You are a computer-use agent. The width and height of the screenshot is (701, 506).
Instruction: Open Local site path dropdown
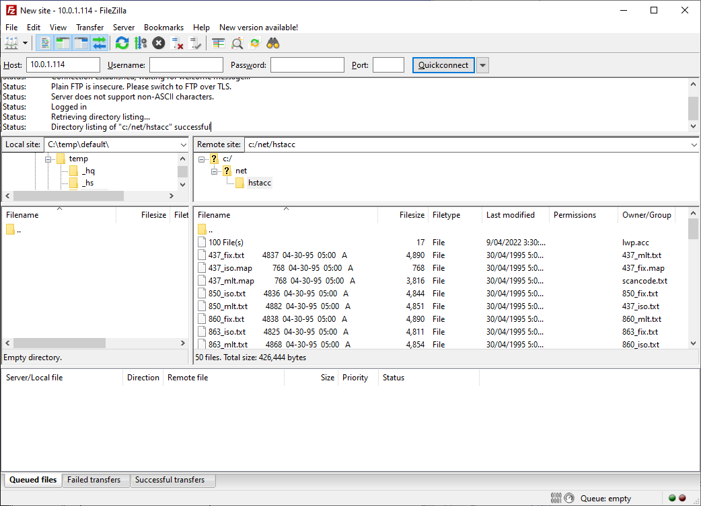pos(183,144)
